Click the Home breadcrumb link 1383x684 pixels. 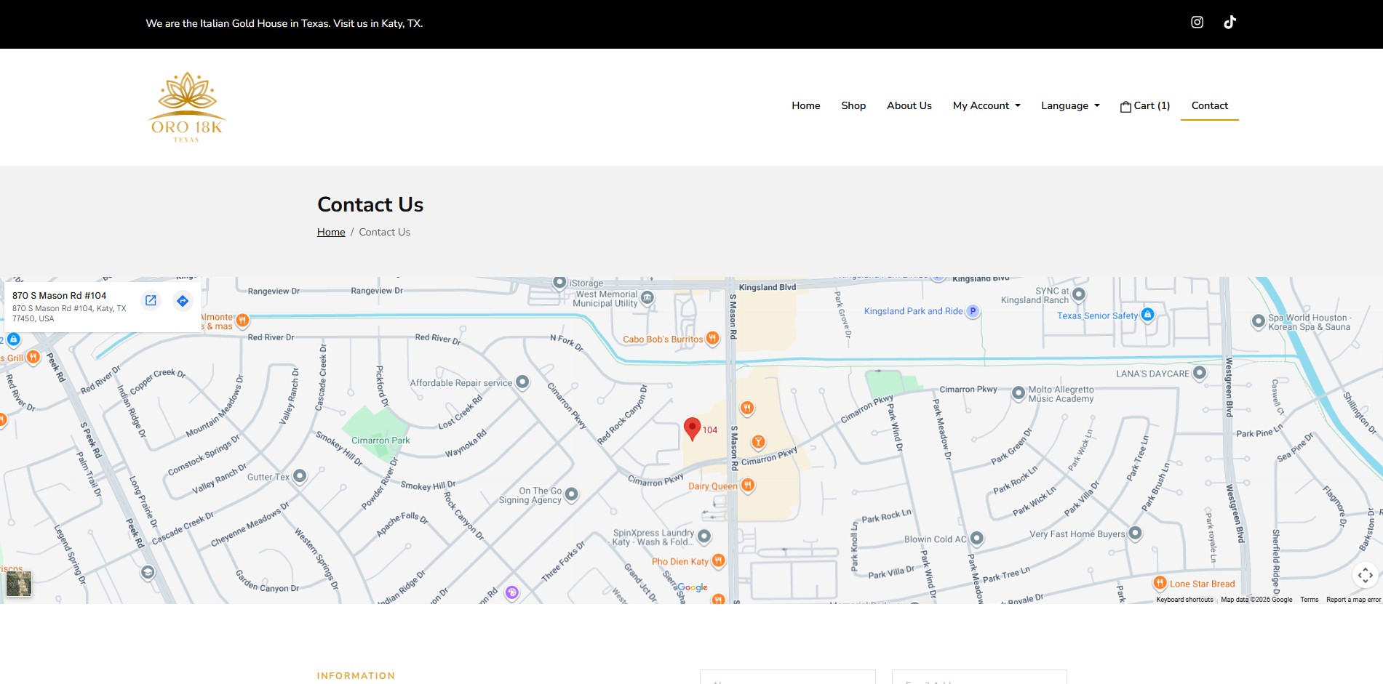click(331, 232)
